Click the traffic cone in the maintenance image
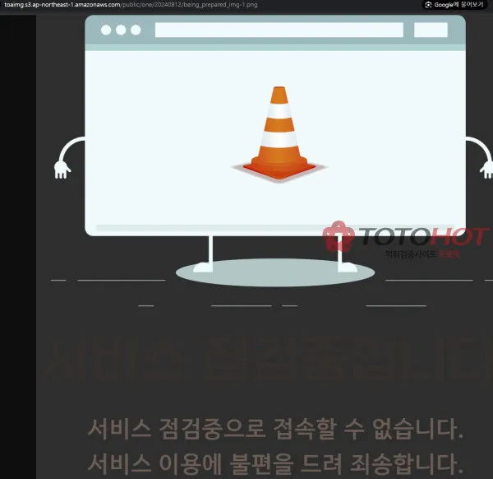This screenshot has height=479, width=493. click(x=279, y=134)
